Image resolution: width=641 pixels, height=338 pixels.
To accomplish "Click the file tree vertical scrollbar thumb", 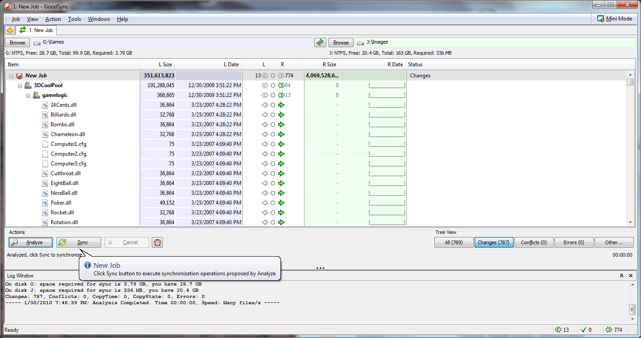I will tap(630, 82).
